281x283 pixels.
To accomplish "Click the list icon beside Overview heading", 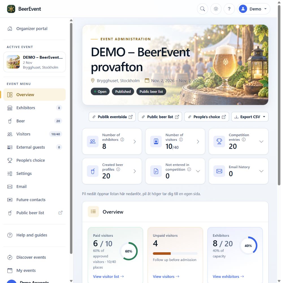I will 93,212.
